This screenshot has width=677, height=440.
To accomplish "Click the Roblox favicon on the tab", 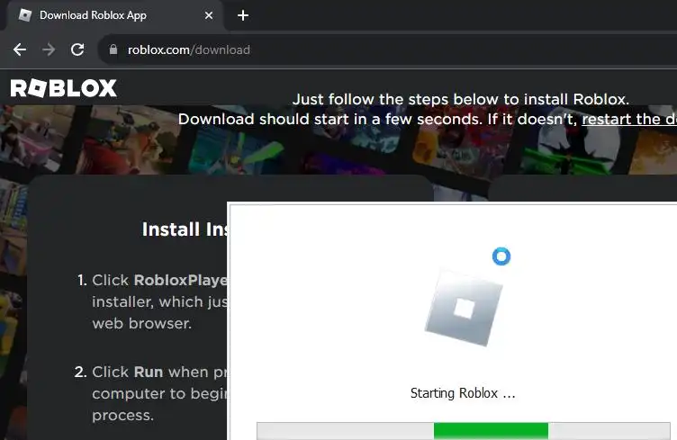I will [25, 15].
